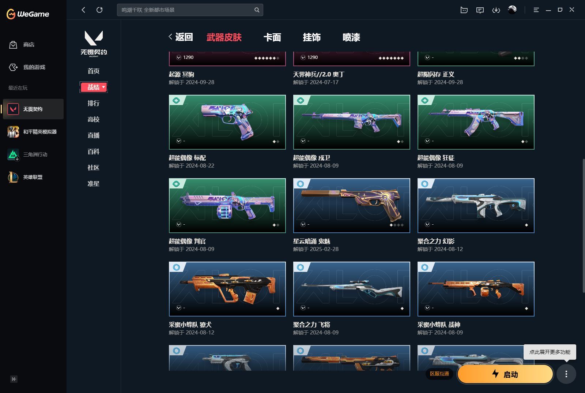Click your profile avatar picture
The image size is (585, 393).
[x=511, y=10]
